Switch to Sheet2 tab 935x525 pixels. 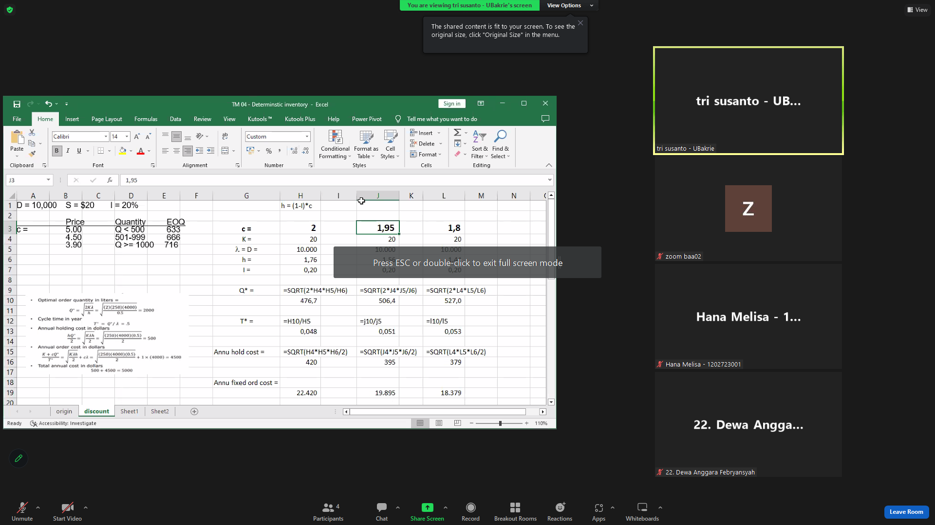(x=160, y=412)
